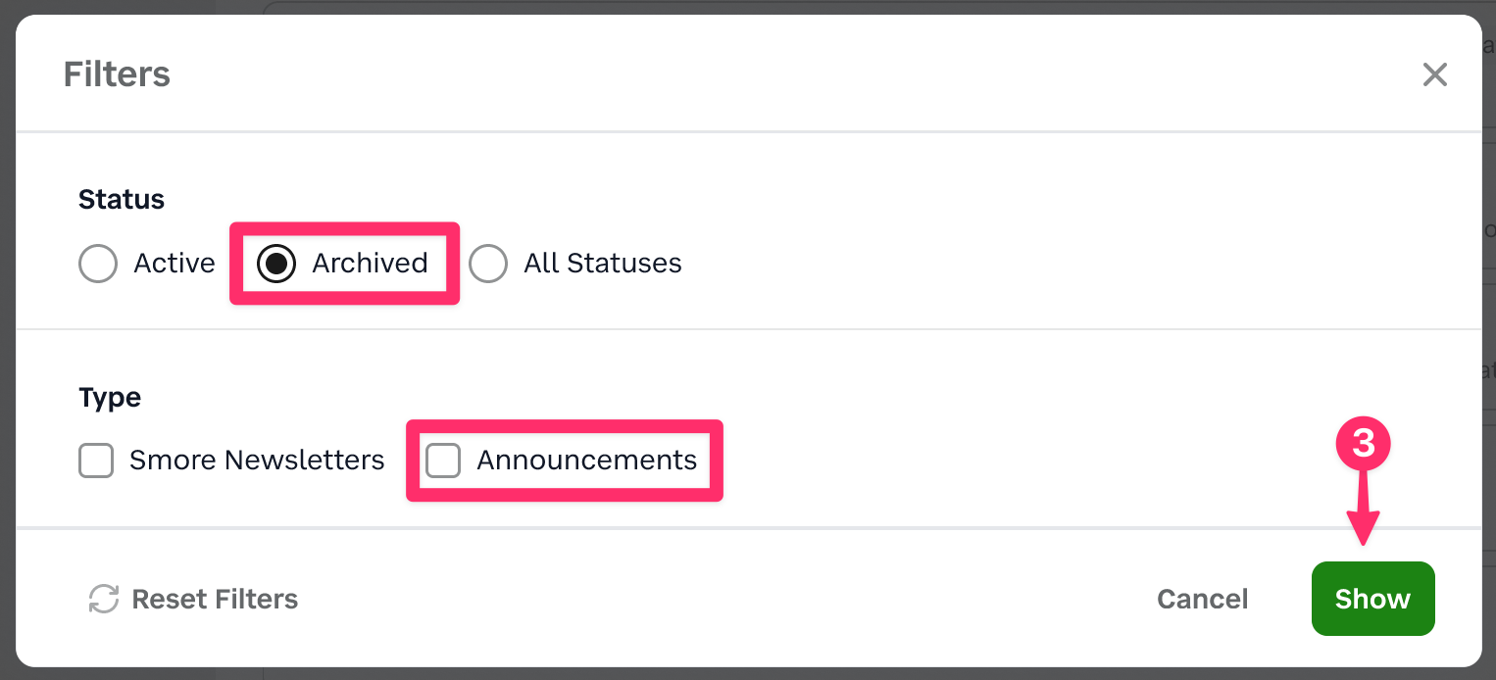
Task: Enable the Announcements checkbox
Action: point(443,461)
